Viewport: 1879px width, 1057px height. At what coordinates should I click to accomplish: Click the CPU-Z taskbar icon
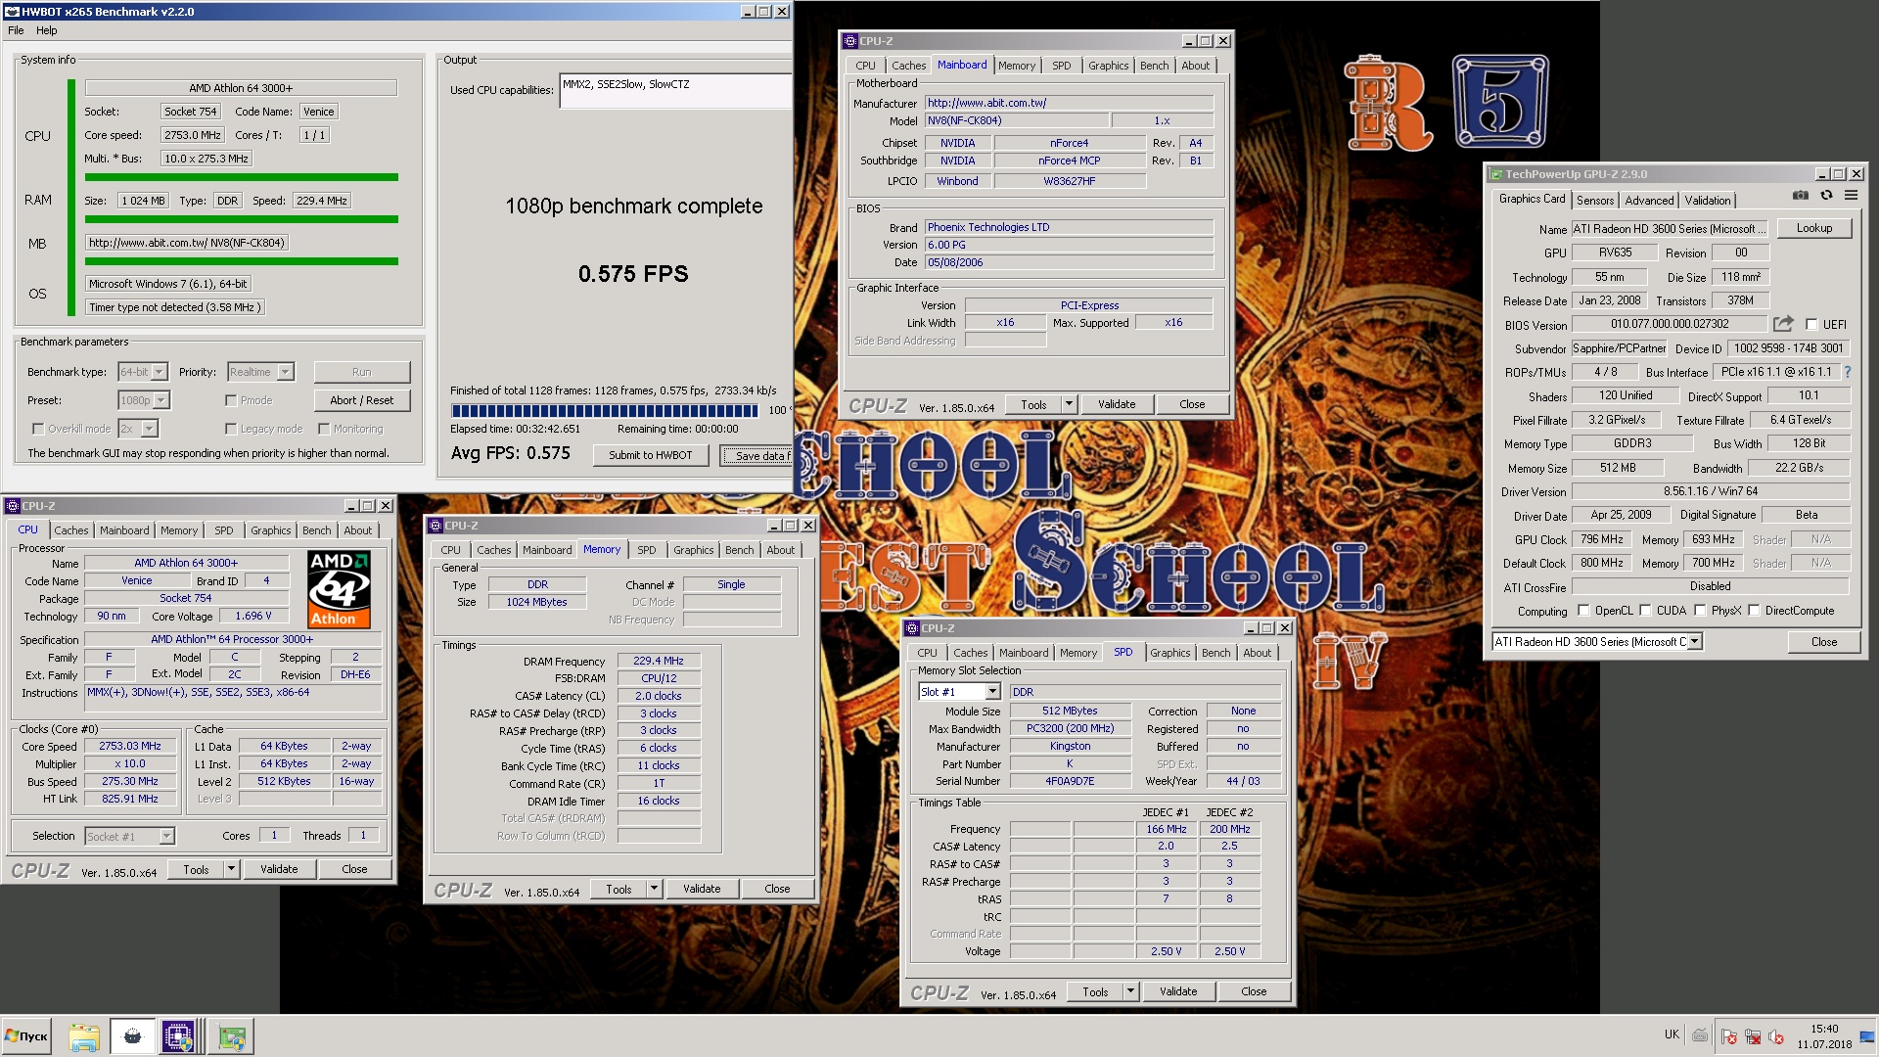178,1036
